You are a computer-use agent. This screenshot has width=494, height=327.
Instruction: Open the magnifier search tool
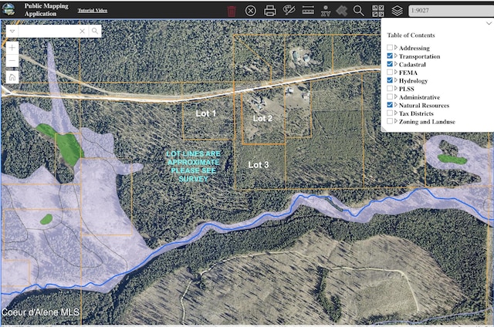tap(358, 11)
